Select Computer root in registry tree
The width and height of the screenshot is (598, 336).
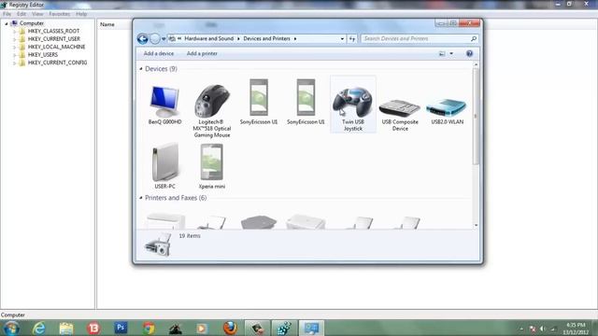(32, 23)
